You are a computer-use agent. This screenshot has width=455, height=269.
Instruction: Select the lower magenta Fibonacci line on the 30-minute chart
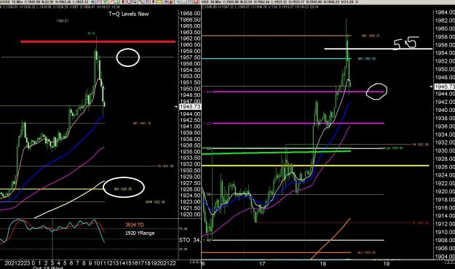click(x=299, y=123)
